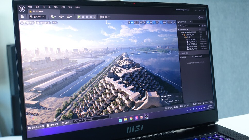This screenshot has width=249, height=140.
Task: Click the Stop simulation button
Action: 87,17
